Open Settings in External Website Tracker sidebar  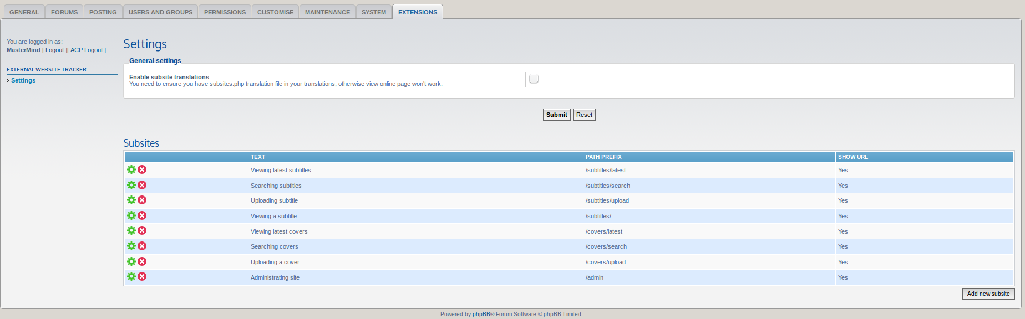tap(23, 80)
